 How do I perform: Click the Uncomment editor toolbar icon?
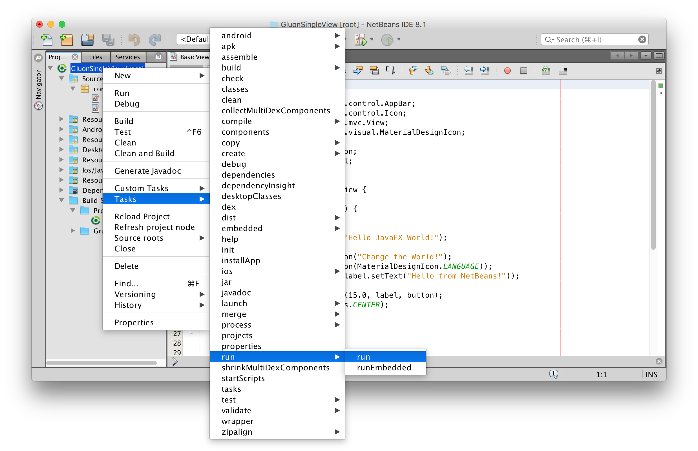pyautogui.click(x=562, y=71)
